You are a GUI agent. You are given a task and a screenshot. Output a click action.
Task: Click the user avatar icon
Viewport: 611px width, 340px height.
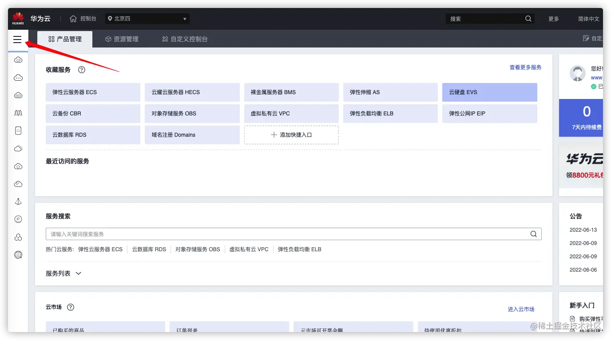point(578,74)
